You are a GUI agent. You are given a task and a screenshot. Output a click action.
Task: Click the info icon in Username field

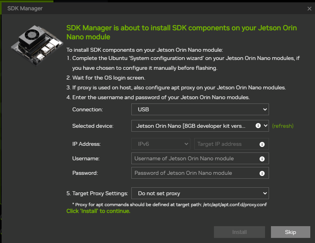262,159
